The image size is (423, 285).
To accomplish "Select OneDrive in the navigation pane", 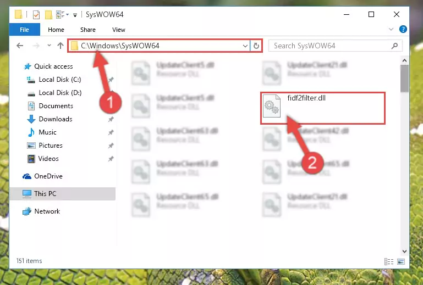I will pyautogui.click(x=48, y=176).
